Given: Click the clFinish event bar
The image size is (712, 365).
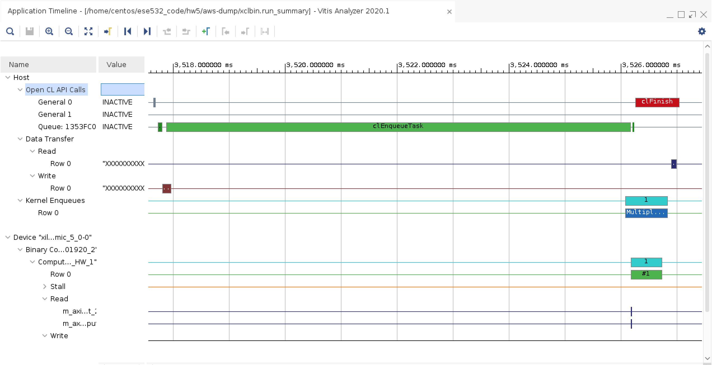Looking at the screenshot, I should (657, 102).
